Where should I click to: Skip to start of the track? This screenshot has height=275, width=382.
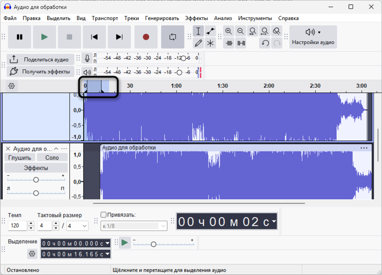[x=94, y=37]
